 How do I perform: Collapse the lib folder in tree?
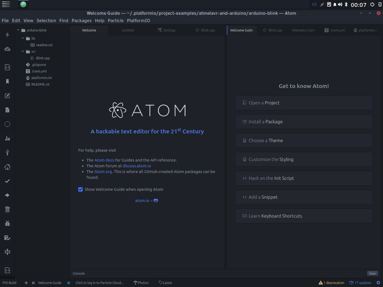[23, 38]
